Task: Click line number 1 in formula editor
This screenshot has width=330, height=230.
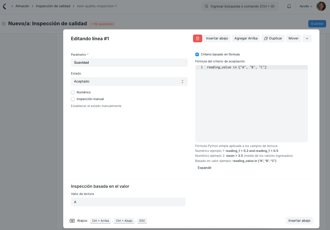Action: 202,67
